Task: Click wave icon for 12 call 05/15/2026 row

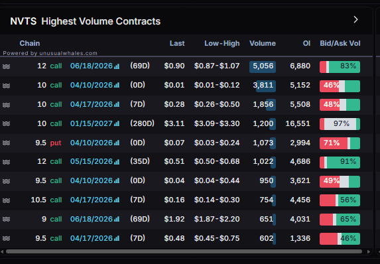Action: 7,162
